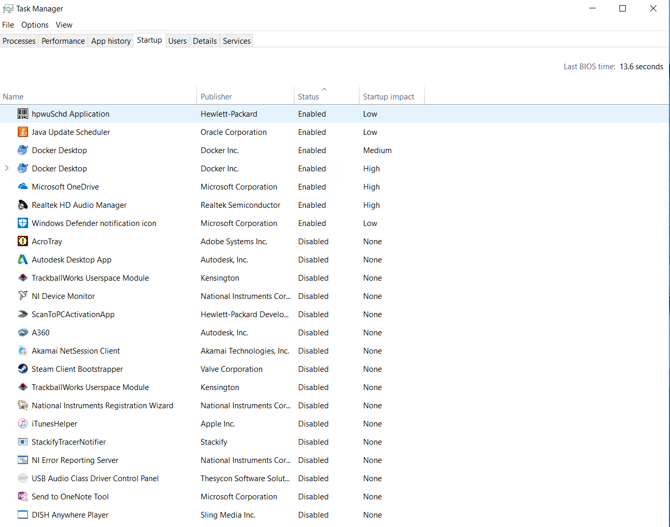670x527 pixels.
Task: Switch to the App history tab
Action: (x=111, y=41)
